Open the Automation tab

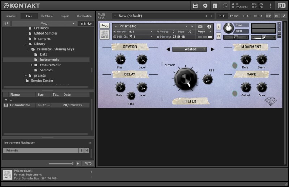(84, 16)
